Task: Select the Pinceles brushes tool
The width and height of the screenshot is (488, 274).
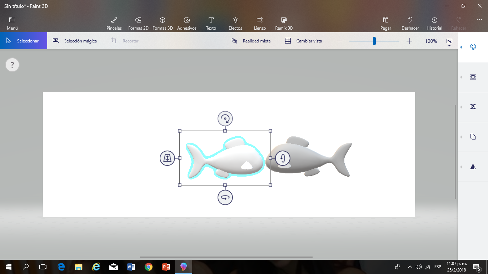Action: (114, 24)
